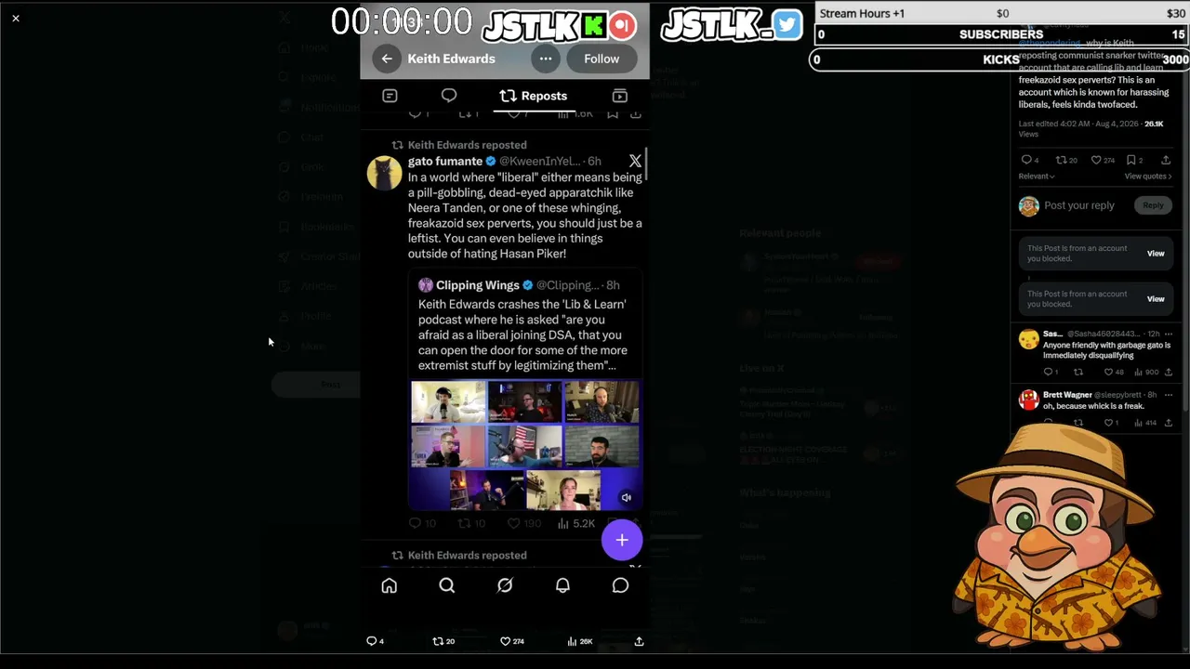Select the Reposts tab
The height and width of the screenshot is (669, 1190).
[x=533, y=96]
